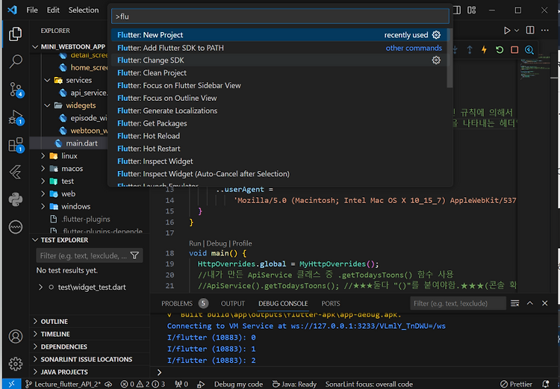Toggle the secondary side bar

pyautogui.click(x=457, y=10)
